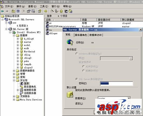The width and height of the screenshot is (143, 116).
Task: Select the at login icon
Action: [x=47, y=23]
